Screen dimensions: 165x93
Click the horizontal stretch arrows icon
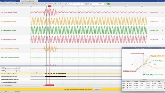pyautogui.click(x=50, y=4)
